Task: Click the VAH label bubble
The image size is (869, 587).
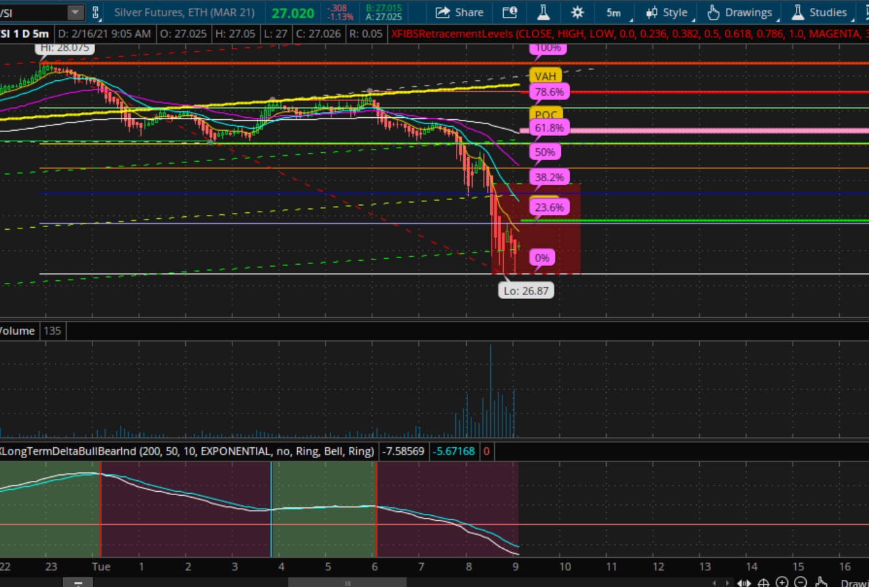Action: pyautogui.click(x=545, y=76)
